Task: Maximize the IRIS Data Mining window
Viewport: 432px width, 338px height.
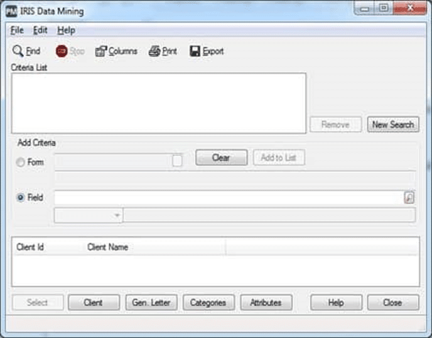Action: pos(384,9)
